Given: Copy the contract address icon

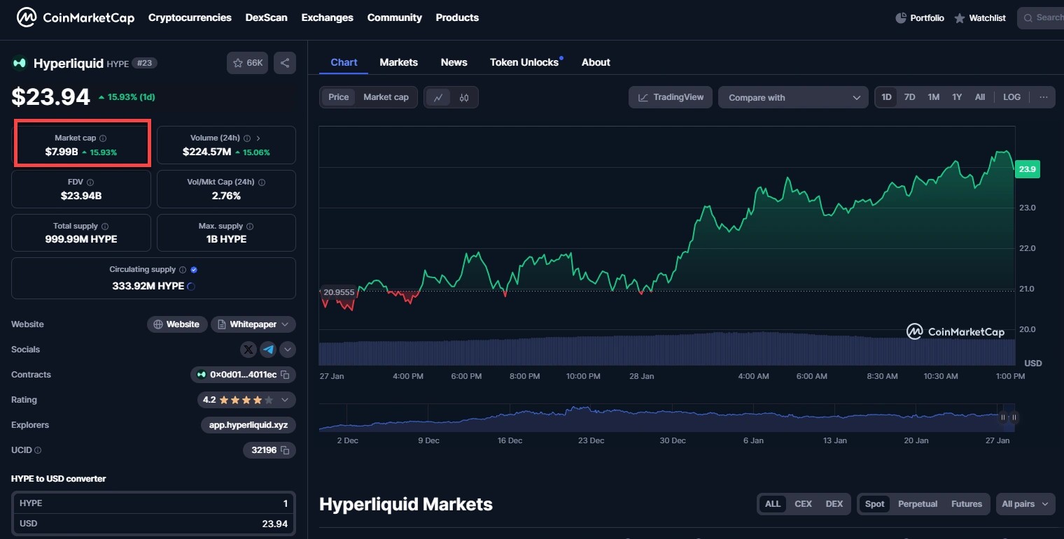Looking at the screenshot, I should tap(285, 375).
